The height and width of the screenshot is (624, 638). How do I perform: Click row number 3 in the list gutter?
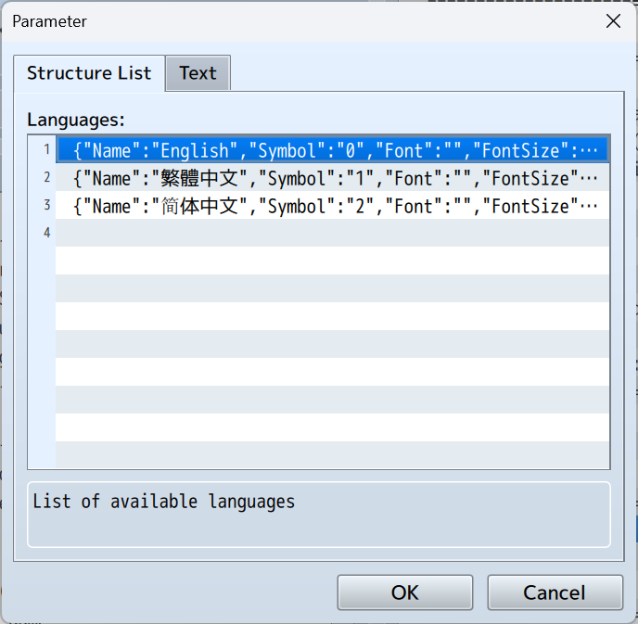coord(46,206)
